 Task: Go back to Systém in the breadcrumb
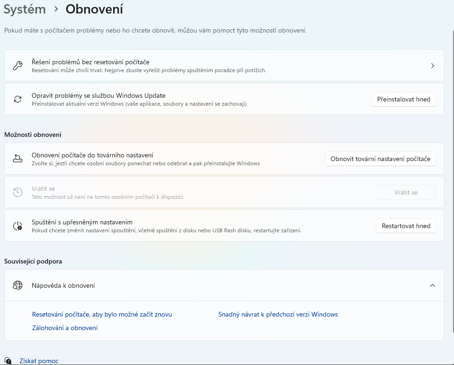[25, 9]
